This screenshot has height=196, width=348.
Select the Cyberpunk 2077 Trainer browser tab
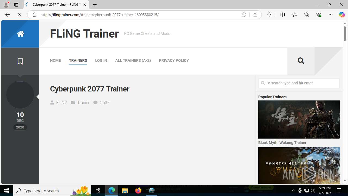click(x=56, y=5)
